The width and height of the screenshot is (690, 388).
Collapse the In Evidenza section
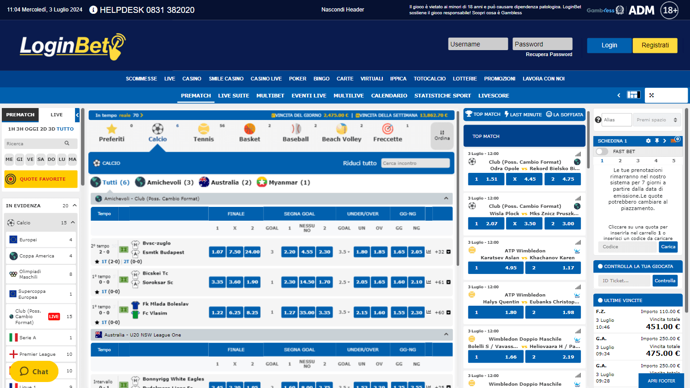(x=75, y=205)
